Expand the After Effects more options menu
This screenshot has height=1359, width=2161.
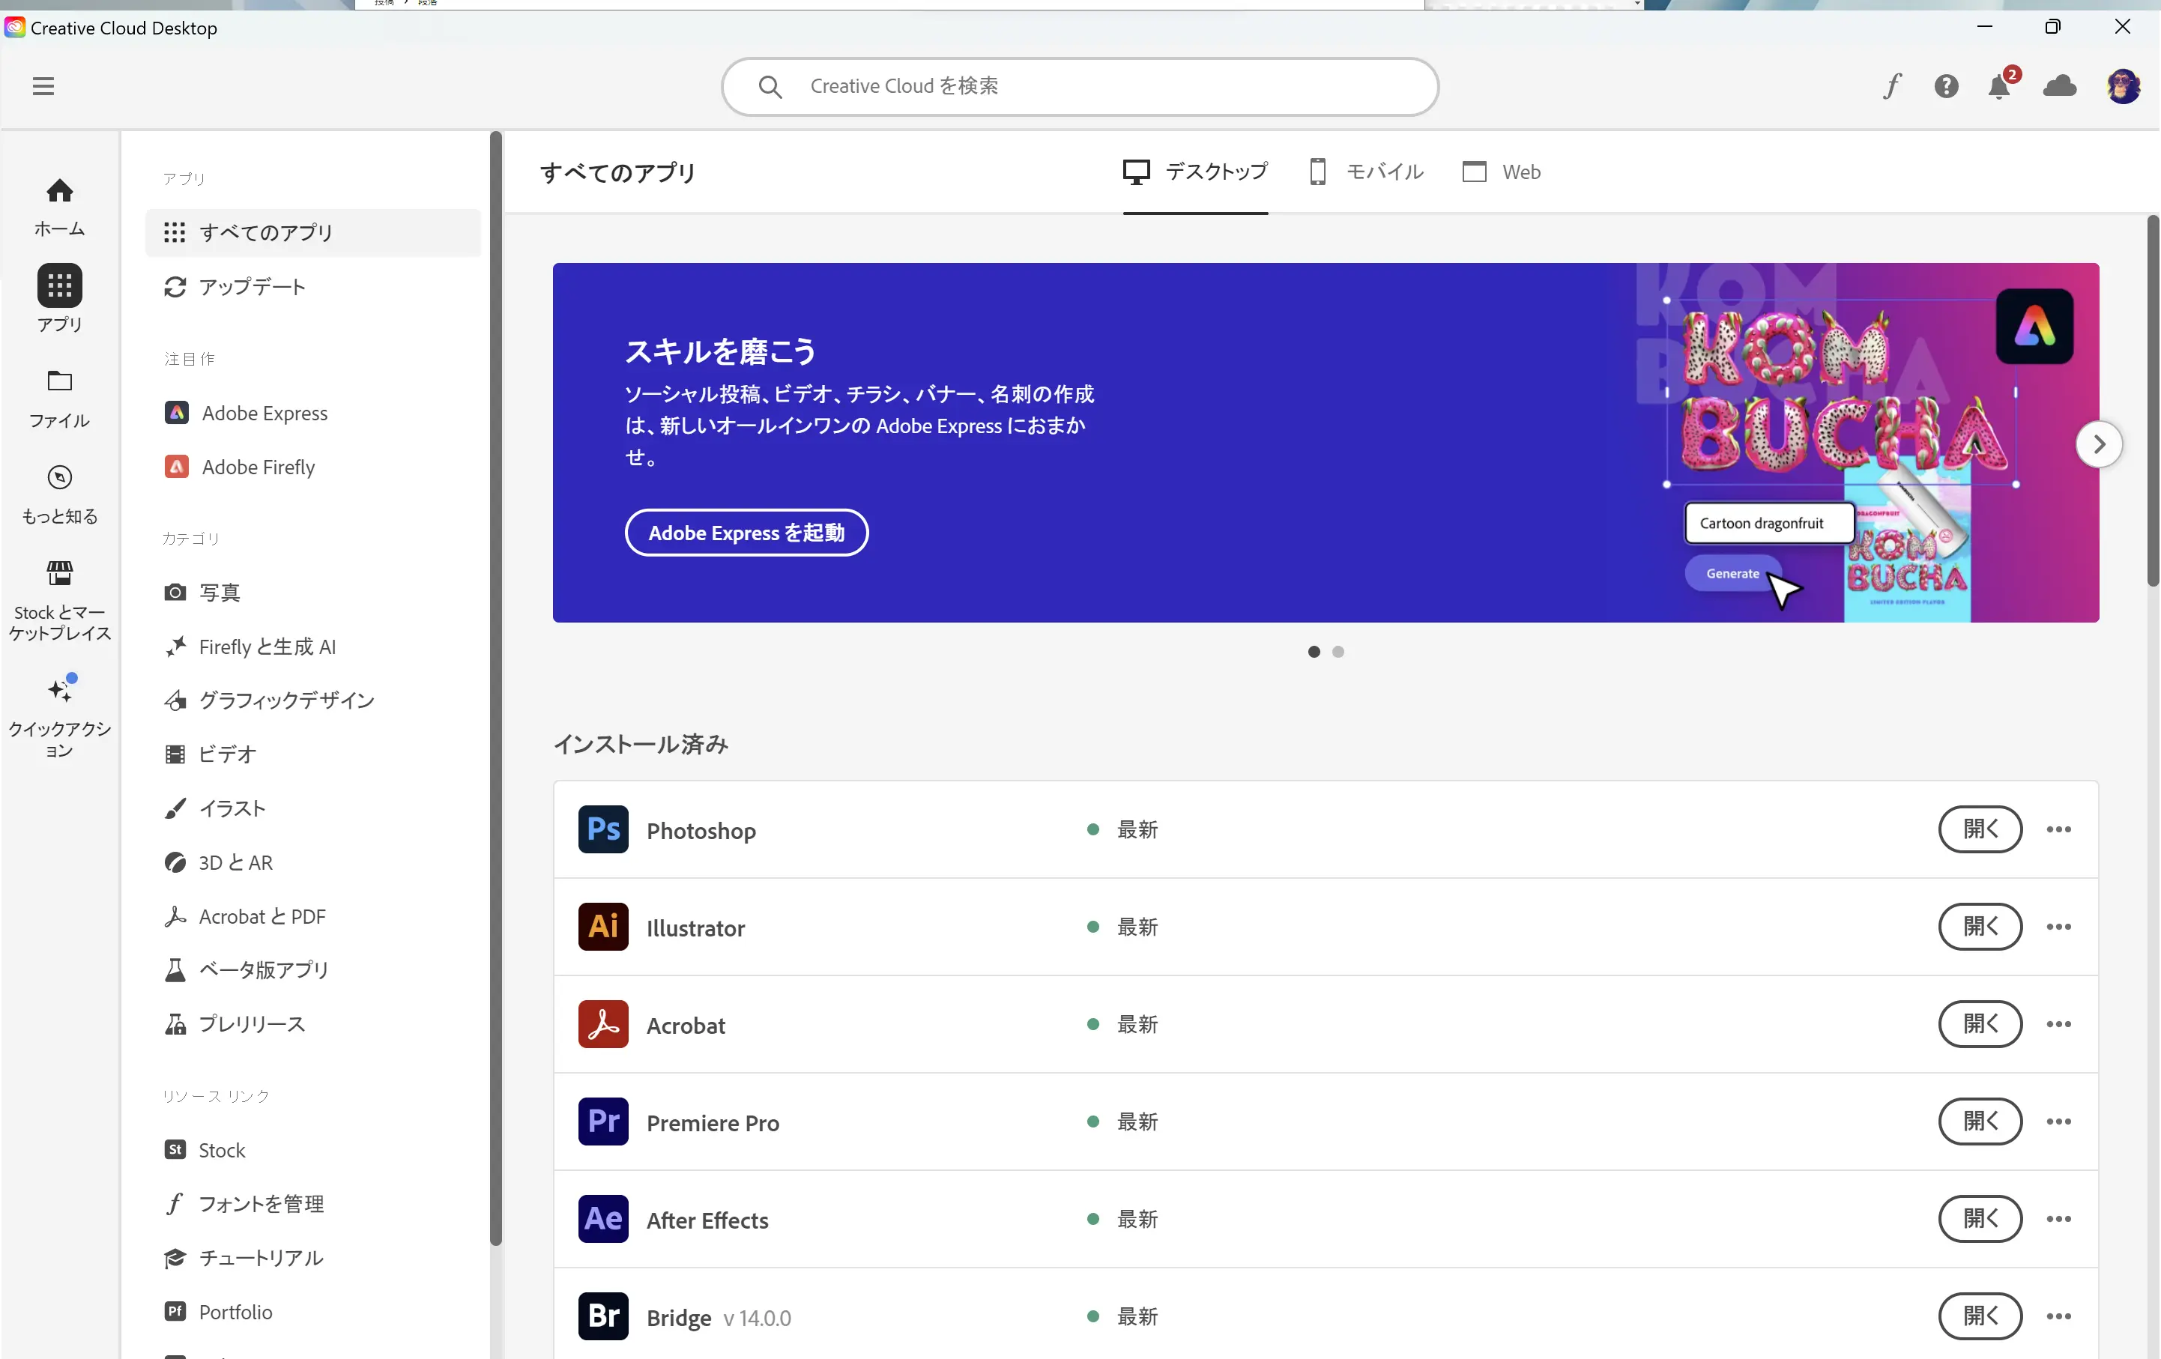(2058, 1219)
